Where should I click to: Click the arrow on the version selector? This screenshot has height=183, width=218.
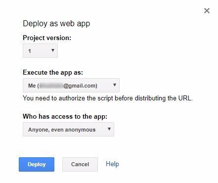(53, 50)
